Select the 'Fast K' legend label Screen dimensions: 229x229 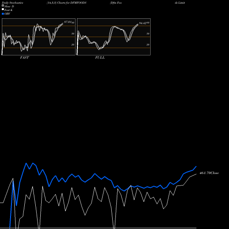point(8,10)
